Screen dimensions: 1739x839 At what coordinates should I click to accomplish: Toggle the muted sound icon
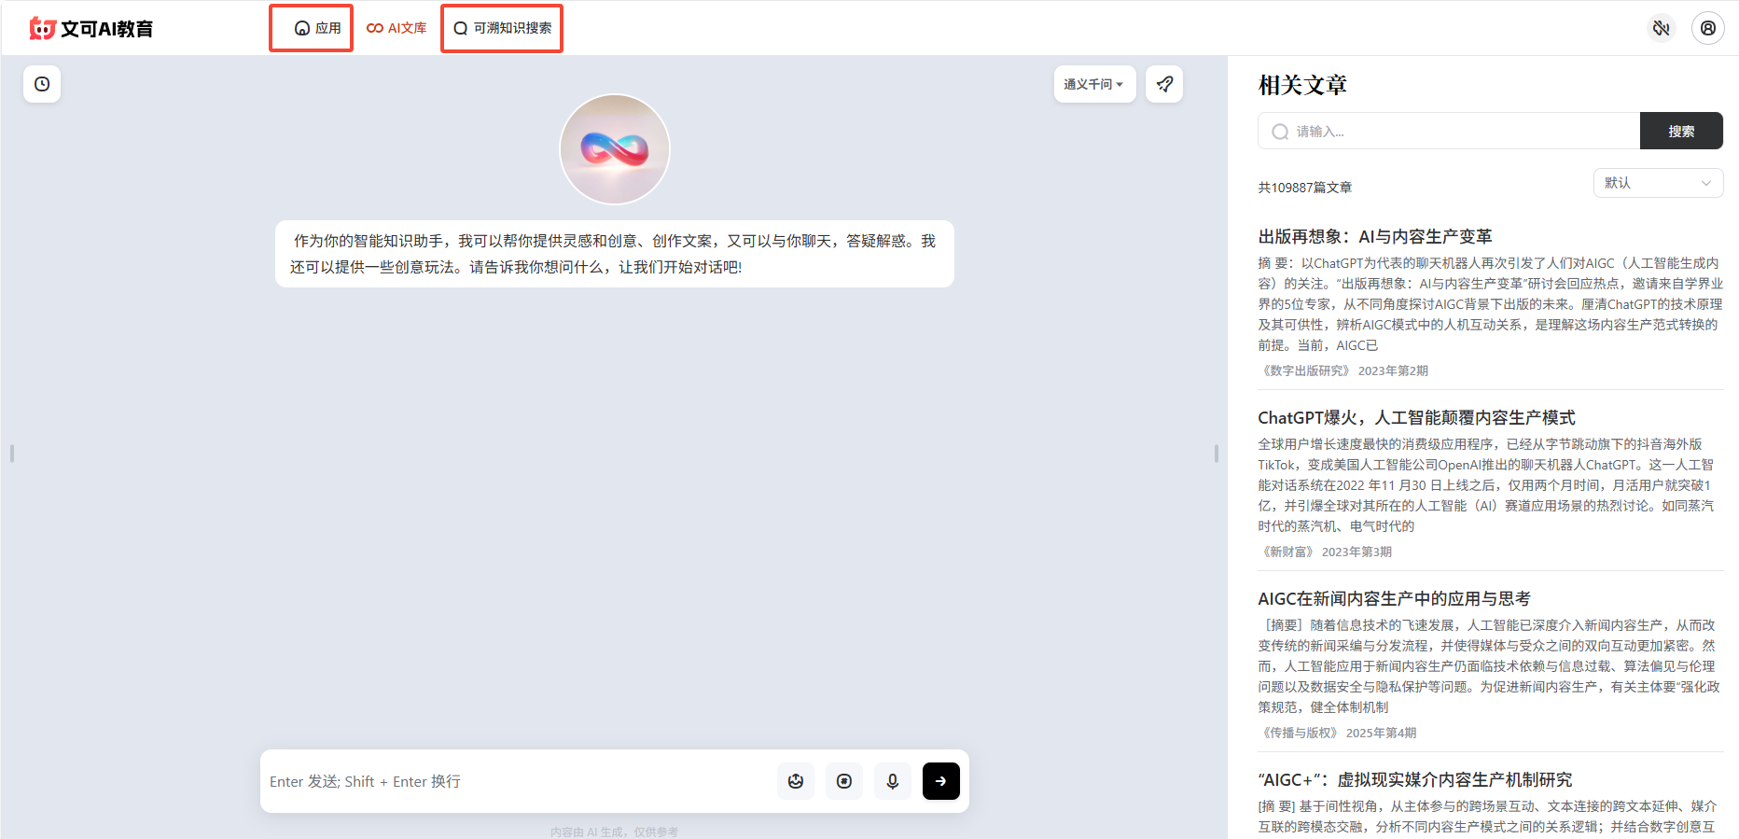tap(1661, 28)
